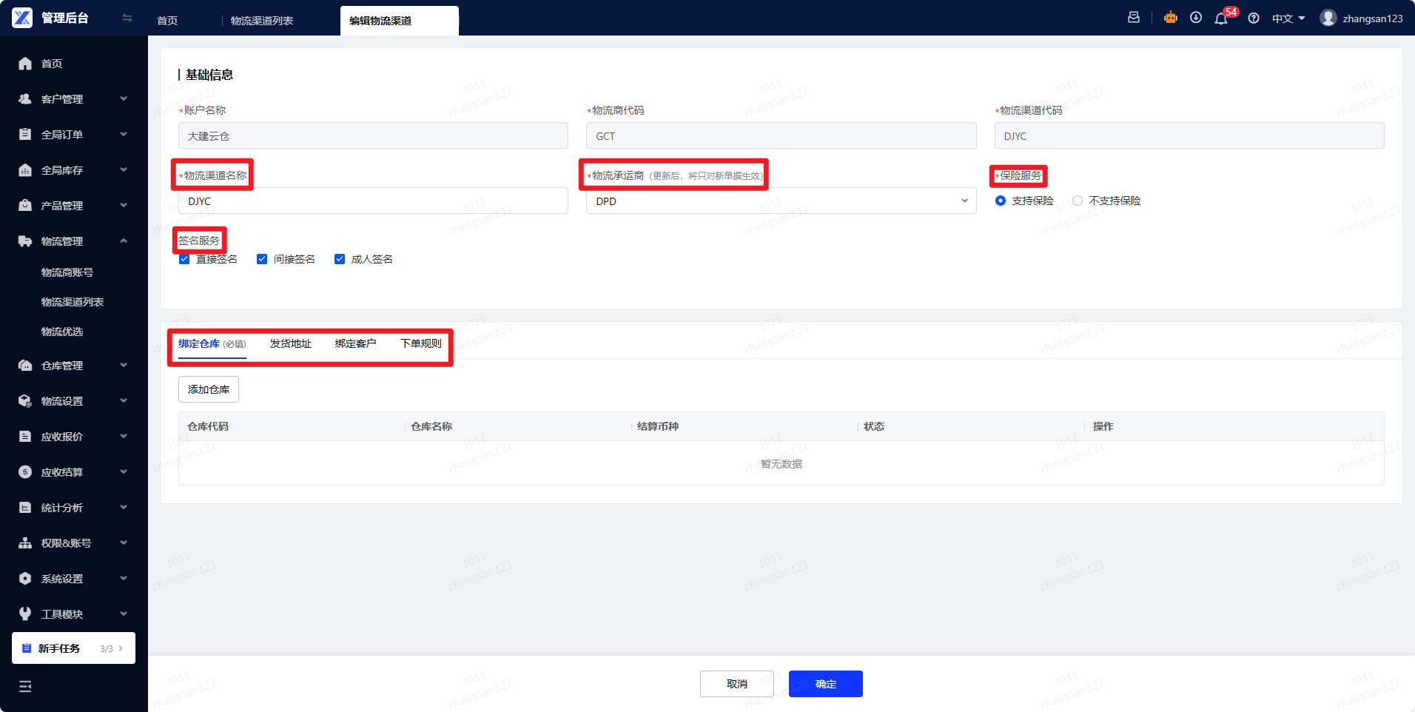
Task: Click the 新手任务 task icon
Action: (x=27, y=648)
